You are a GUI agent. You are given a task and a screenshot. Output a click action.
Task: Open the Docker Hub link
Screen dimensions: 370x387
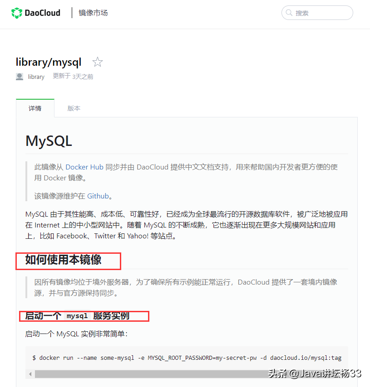84,167
